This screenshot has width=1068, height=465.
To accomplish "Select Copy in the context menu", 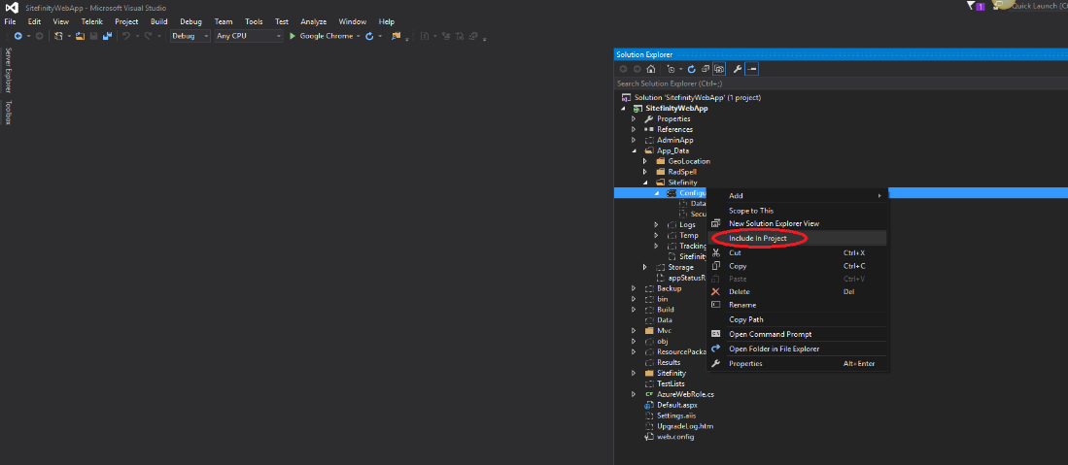I will pos(797,266).
